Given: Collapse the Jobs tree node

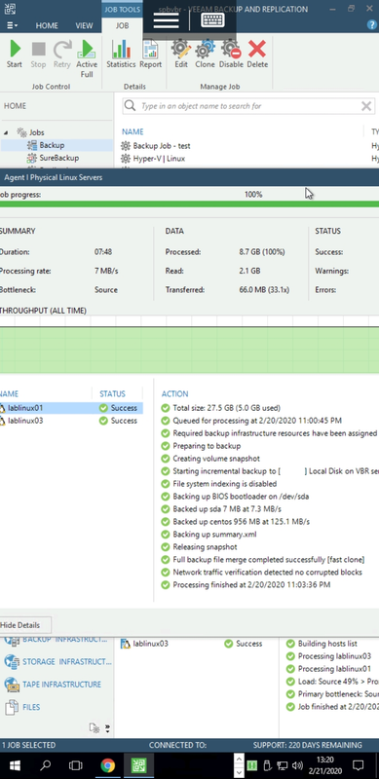Looking at the screenshot, I should click(7, 132).
